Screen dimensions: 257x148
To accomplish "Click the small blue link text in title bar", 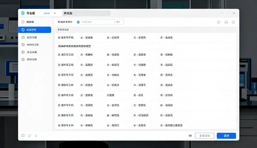I will [x=47, y=13].
